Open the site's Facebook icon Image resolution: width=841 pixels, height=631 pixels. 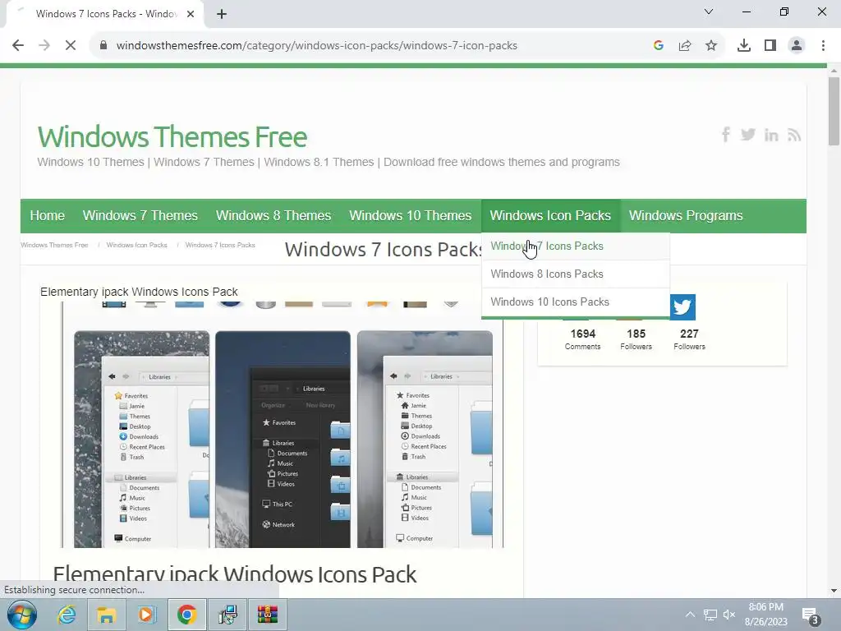pyautogui.click(x=726, y=134)
